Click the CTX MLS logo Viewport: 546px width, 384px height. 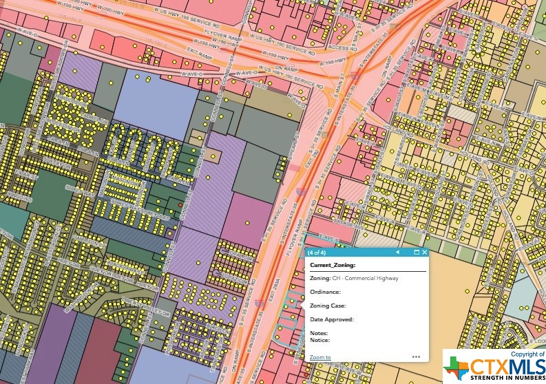point(494,366)
